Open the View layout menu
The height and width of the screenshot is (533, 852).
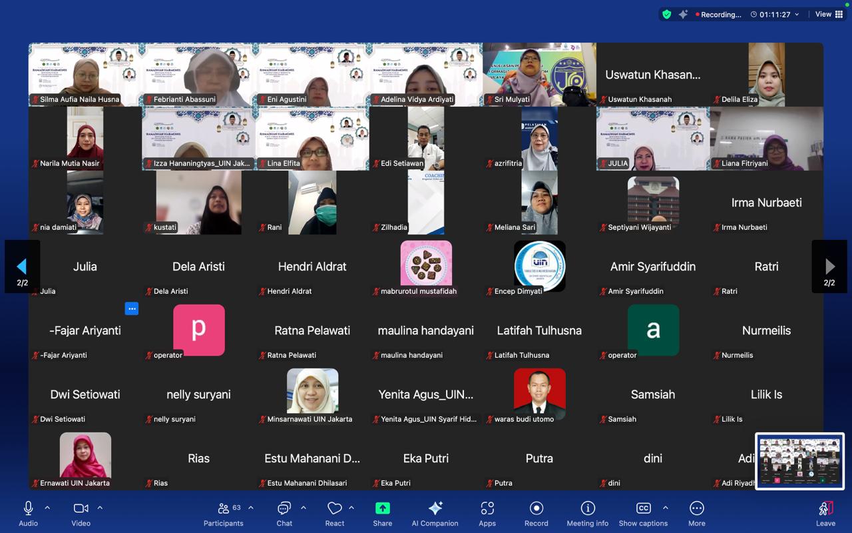pos(829,14)
